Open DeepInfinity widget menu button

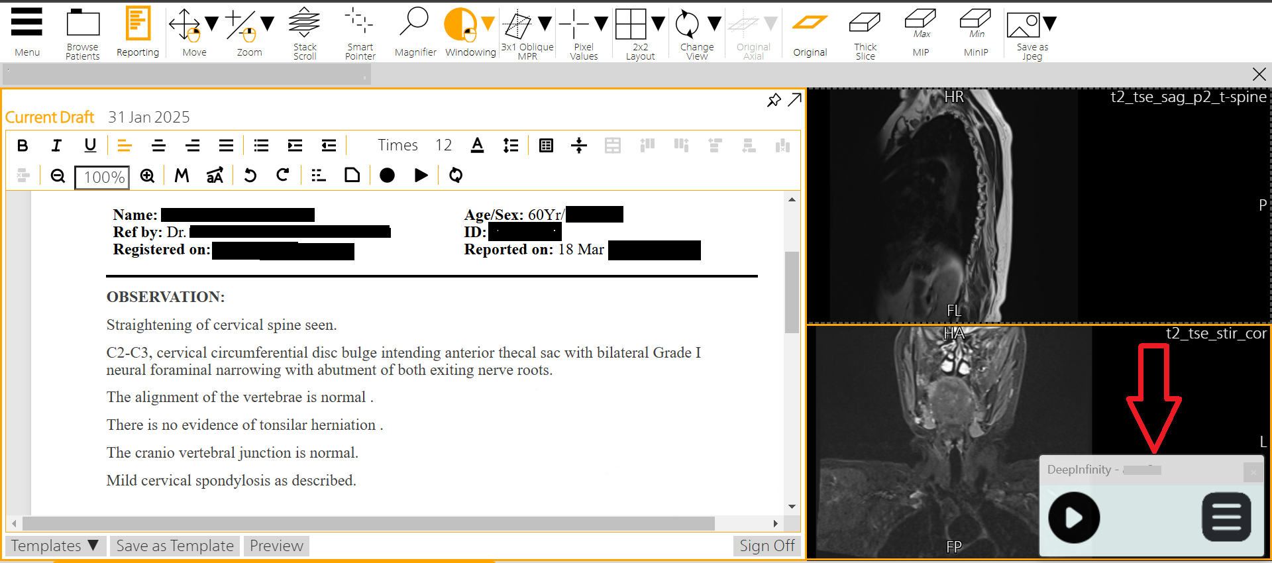pos(1226,517)
